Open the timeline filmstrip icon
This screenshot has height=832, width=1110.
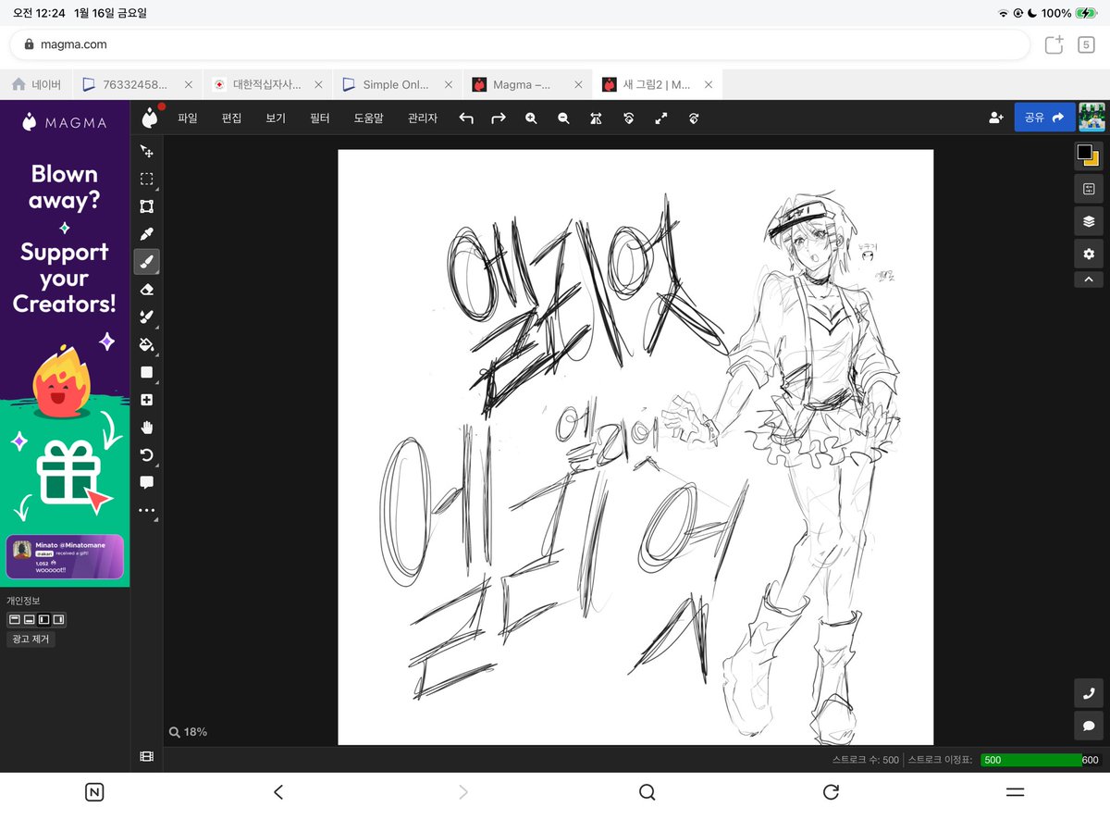click(x=146, y=756)
